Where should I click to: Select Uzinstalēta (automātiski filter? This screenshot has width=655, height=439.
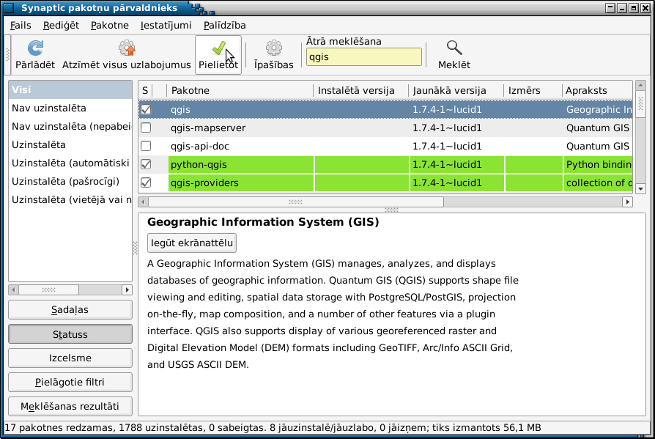pos(70,163)
